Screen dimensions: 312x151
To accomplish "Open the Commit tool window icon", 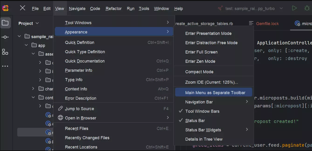I will (5, 37).
